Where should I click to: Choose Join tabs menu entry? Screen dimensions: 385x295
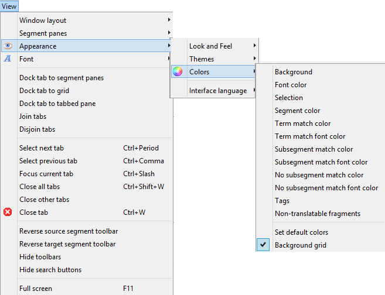click(33, 116)
